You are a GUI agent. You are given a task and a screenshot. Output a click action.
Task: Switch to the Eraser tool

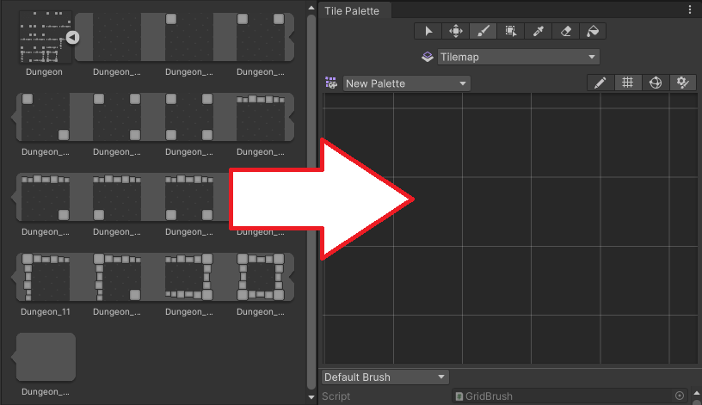click(x=565, y=31)
